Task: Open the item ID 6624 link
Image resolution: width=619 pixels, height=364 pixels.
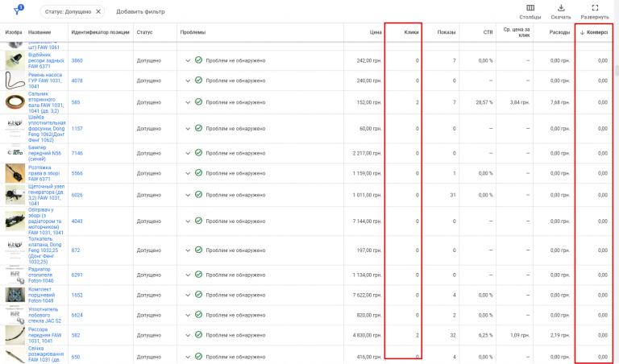Action: click(77, 315)
